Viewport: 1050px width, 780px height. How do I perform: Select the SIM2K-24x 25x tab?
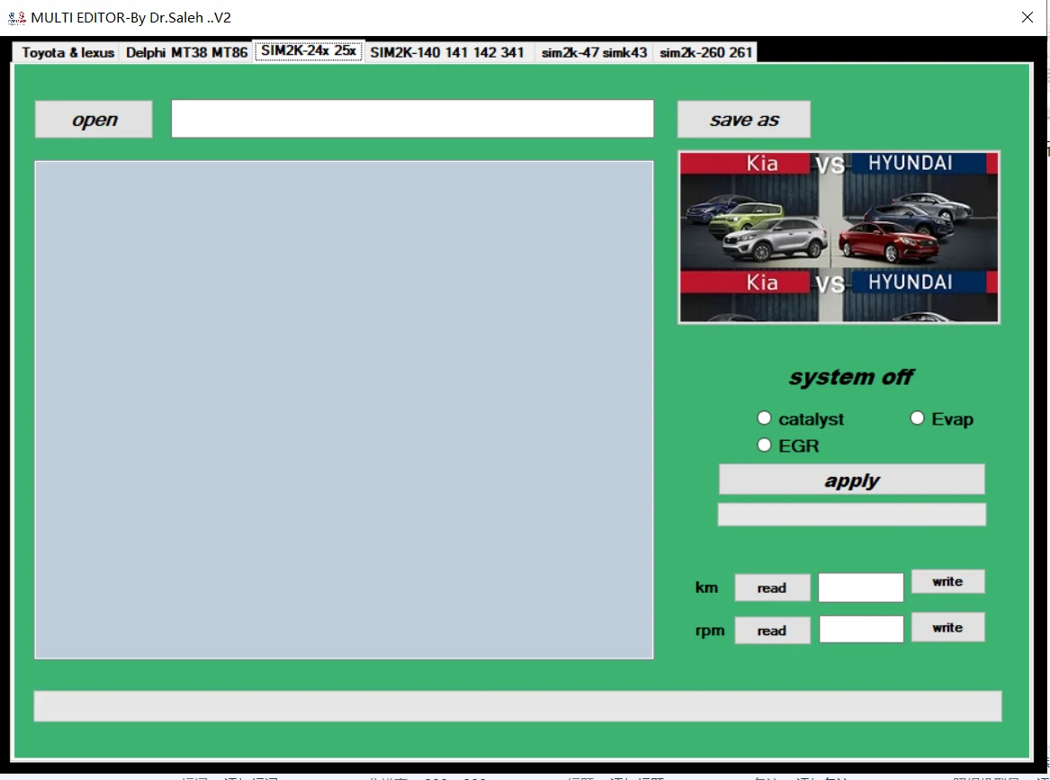[308, 51]
